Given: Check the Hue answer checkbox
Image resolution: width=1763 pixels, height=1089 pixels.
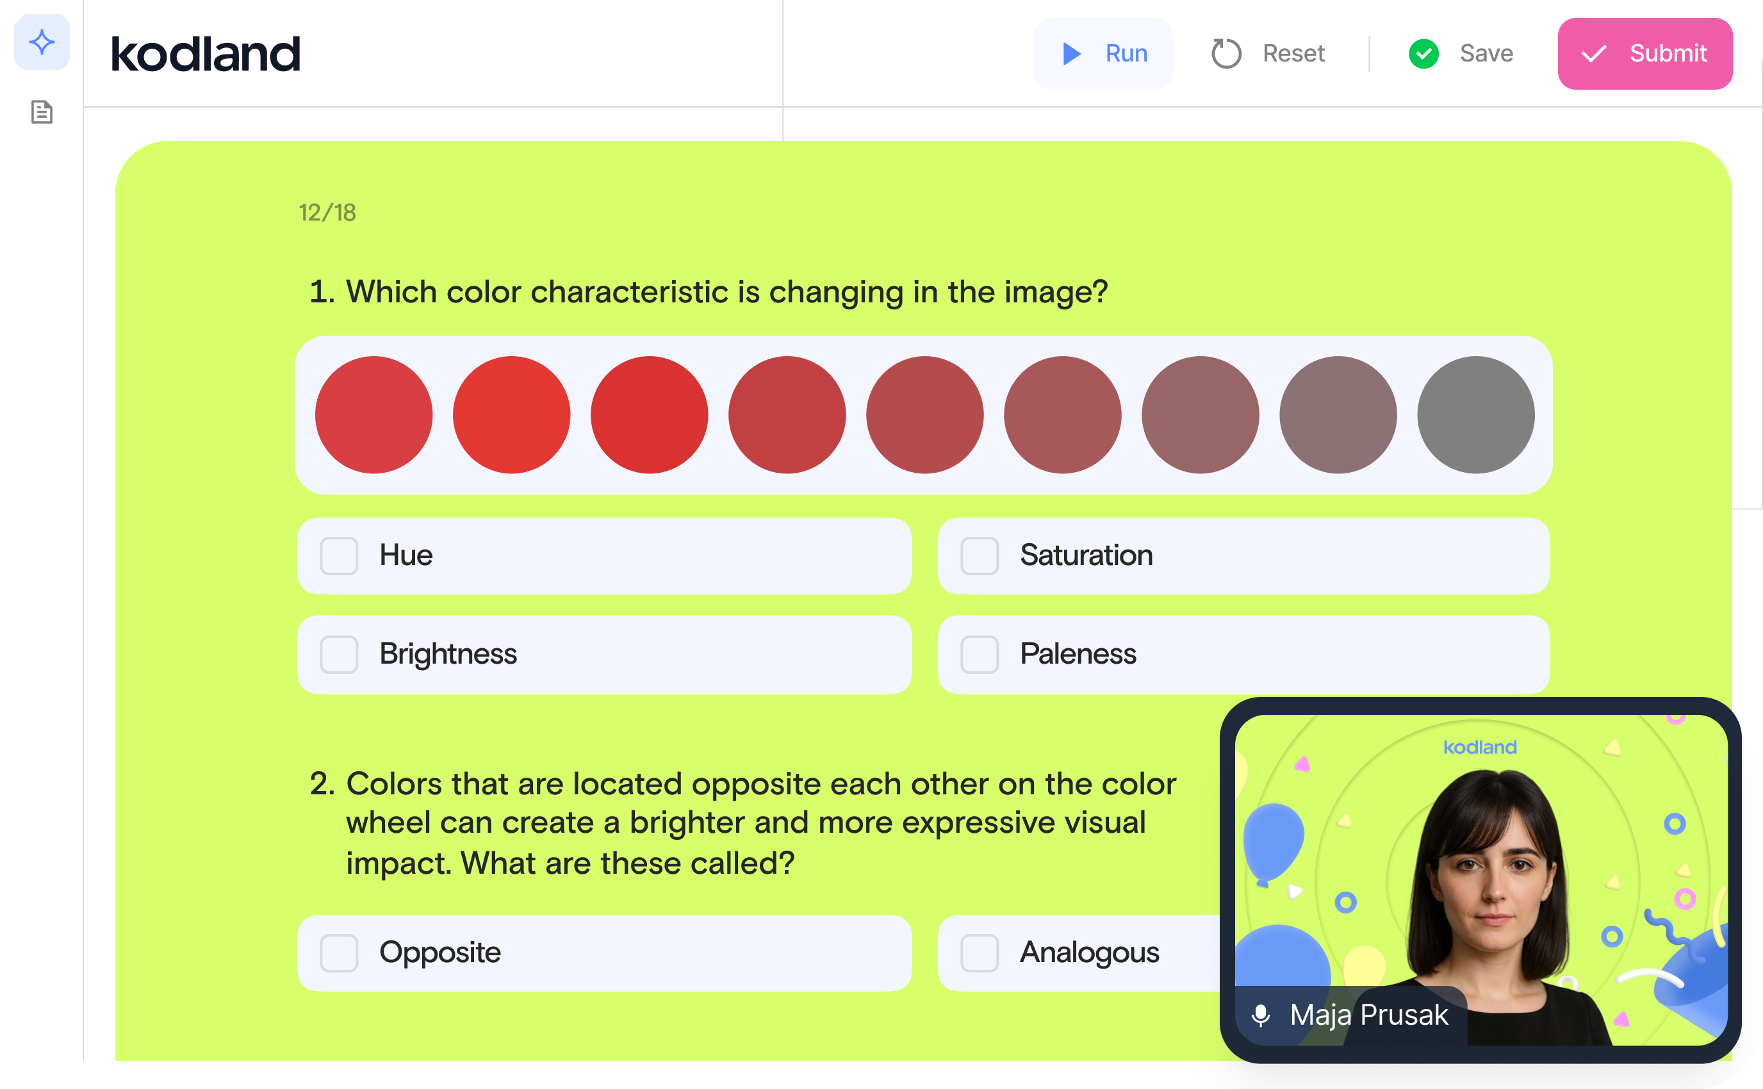Looking at the screenshot, I should (339, 556).
